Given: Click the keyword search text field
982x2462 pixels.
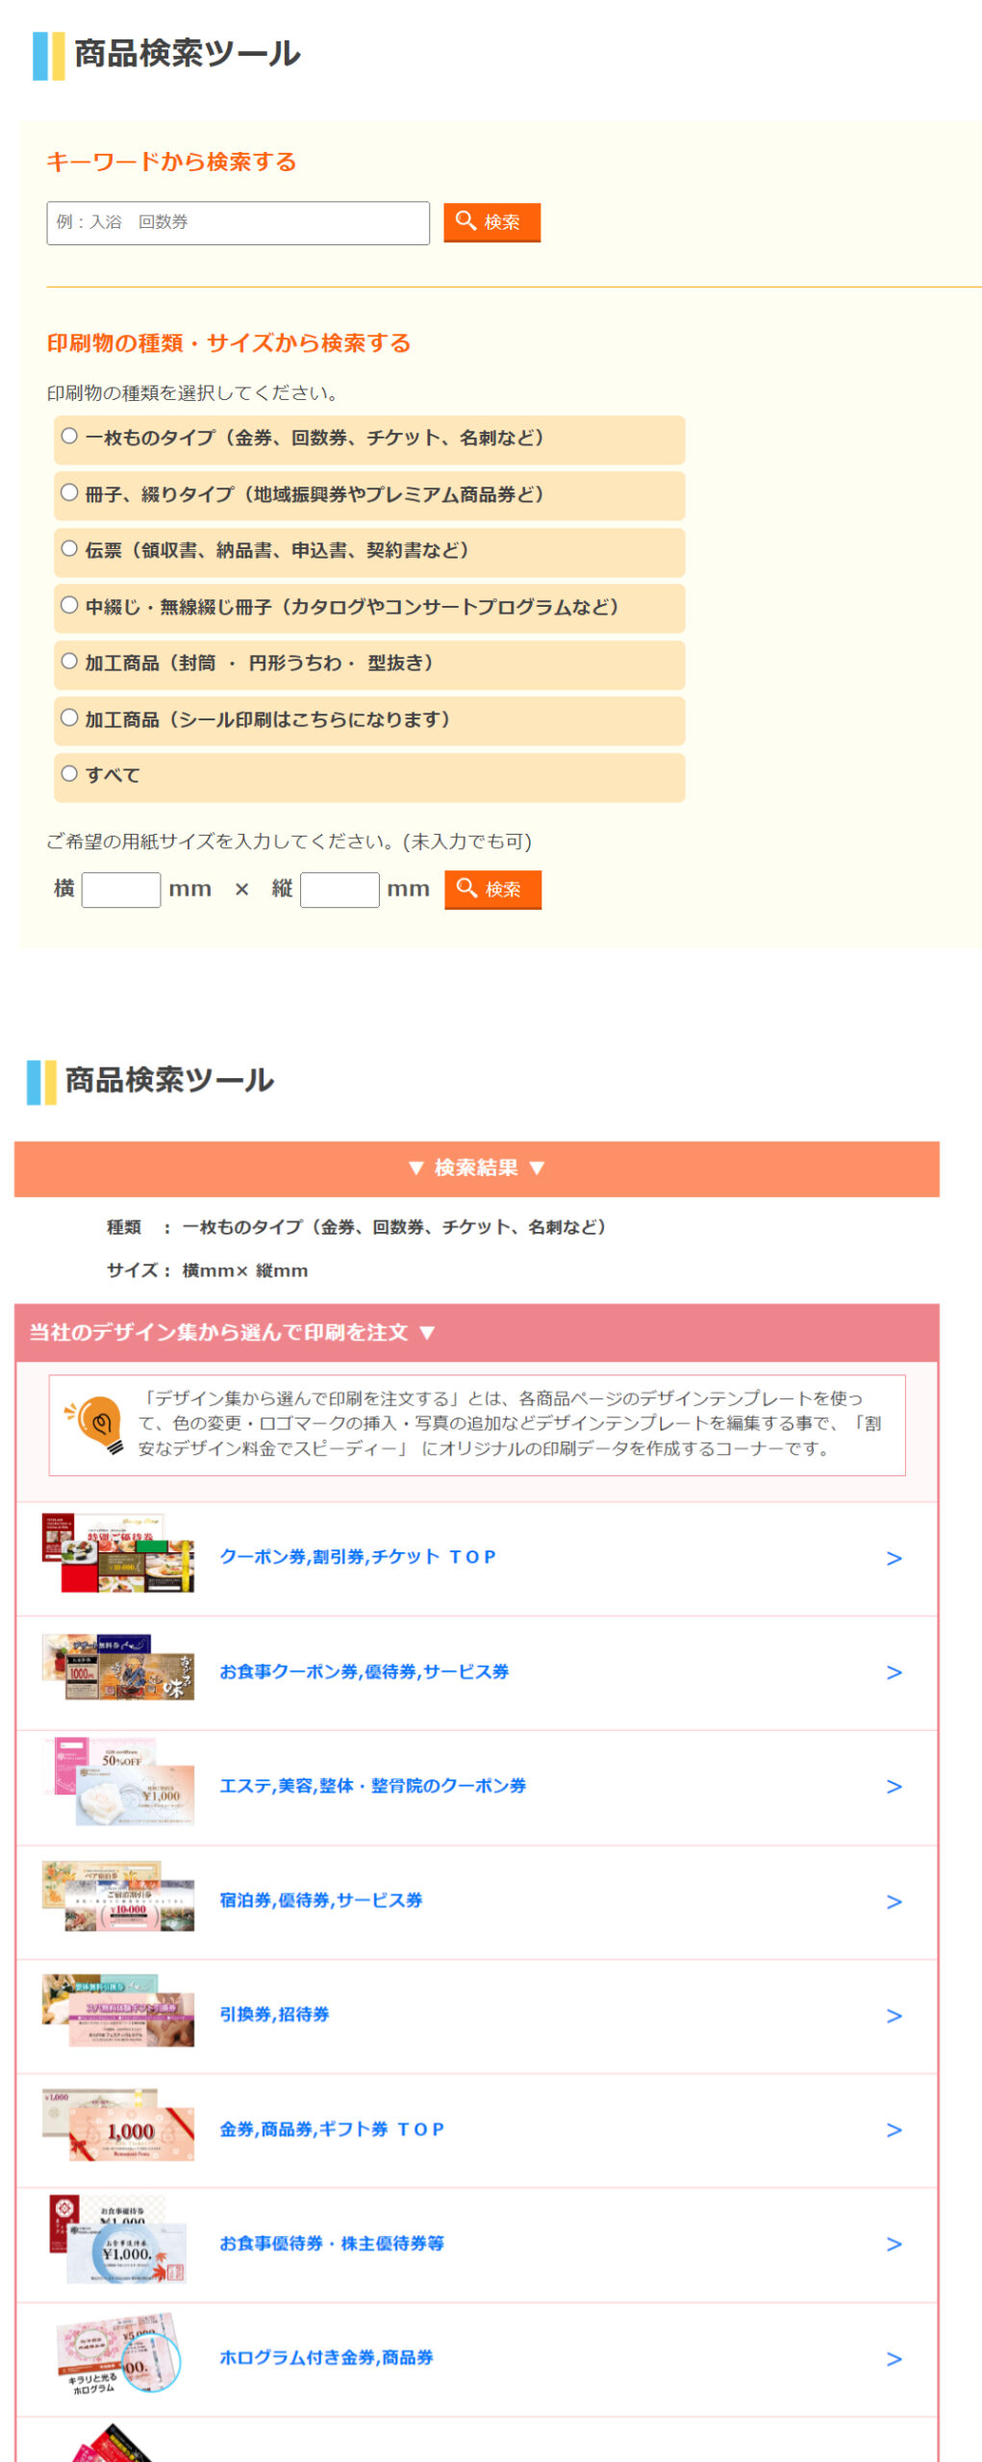Looking at the screenshot, I should [x=238, y=223].
